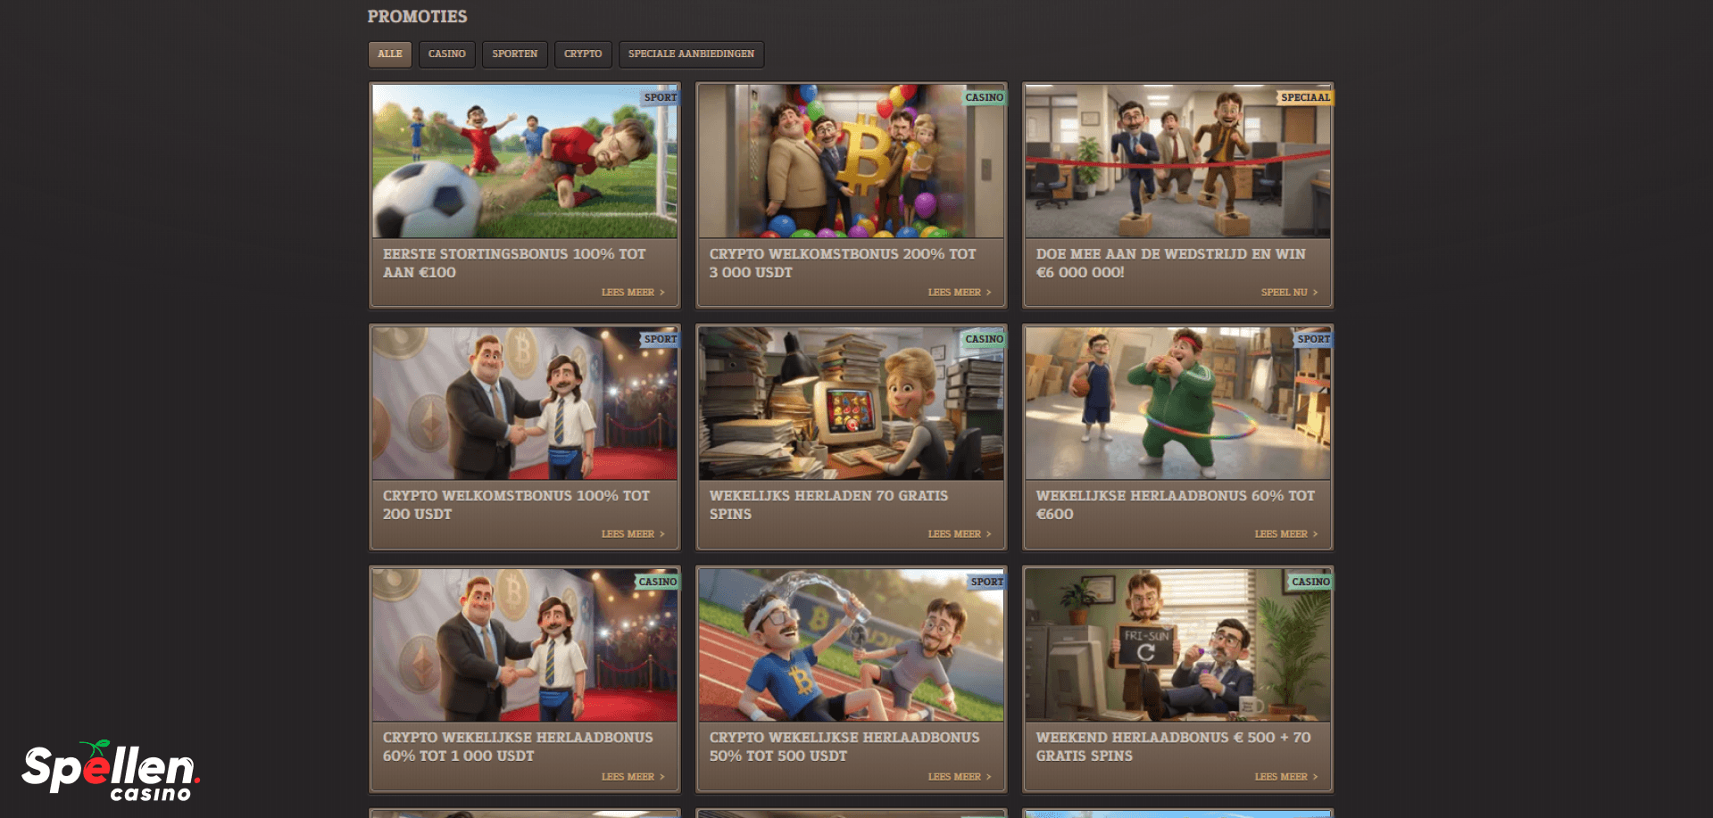
Task: Filter promotions by Sporten
Action: coord(515,54)
